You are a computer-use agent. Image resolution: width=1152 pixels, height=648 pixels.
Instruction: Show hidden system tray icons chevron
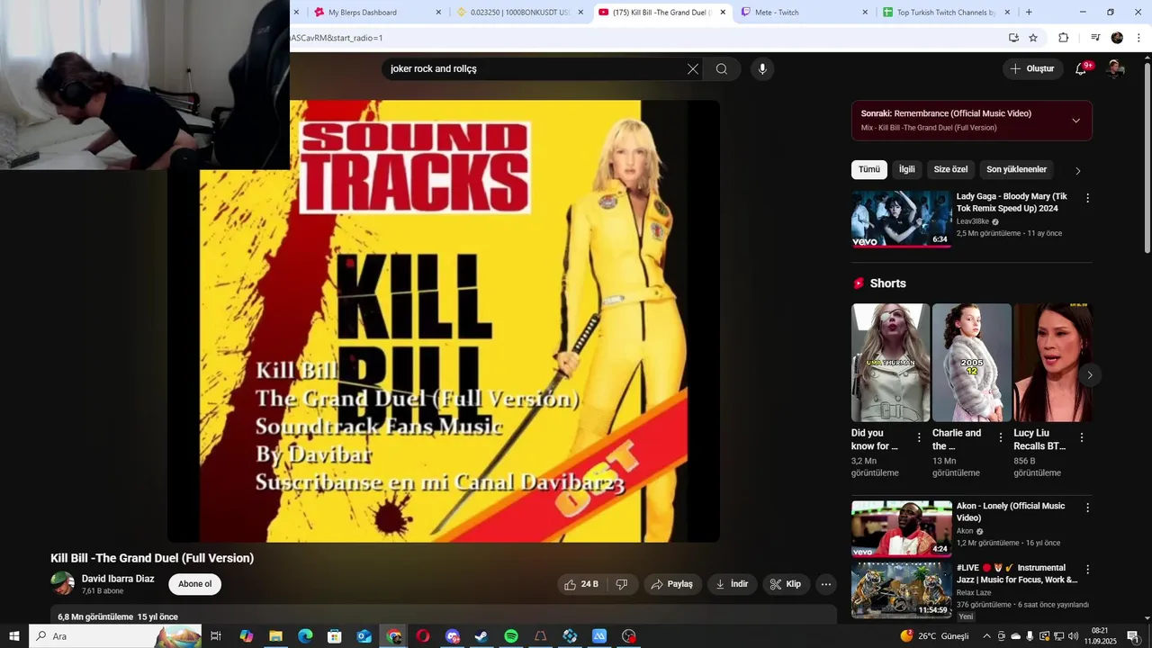986,636
